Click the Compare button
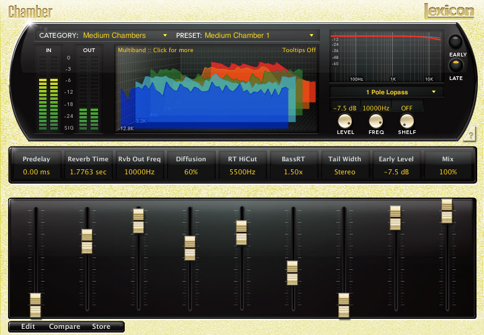This screenshot has height=335, width=484. [x=65, y=326]
